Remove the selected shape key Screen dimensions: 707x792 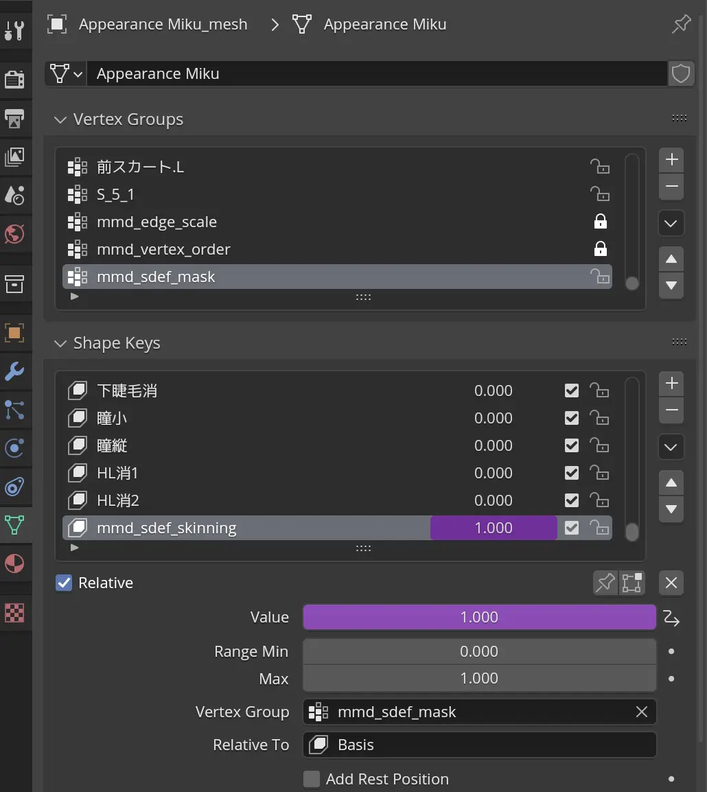671,410
